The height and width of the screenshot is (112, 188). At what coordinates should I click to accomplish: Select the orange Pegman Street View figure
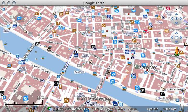177,51
